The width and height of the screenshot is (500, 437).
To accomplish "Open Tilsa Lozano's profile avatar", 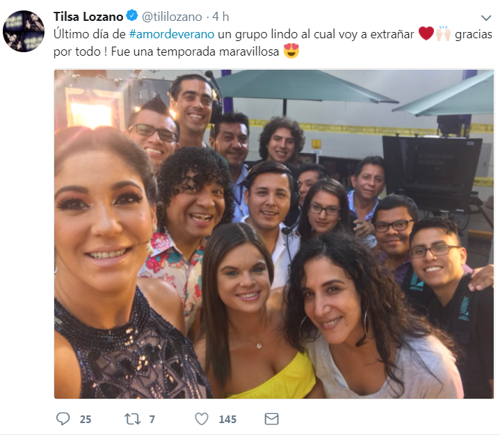I will (24, 31).
